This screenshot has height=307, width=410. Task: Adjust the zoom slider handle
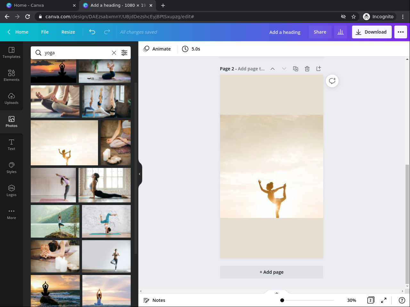pyautogui.click(x=282, y=300)
